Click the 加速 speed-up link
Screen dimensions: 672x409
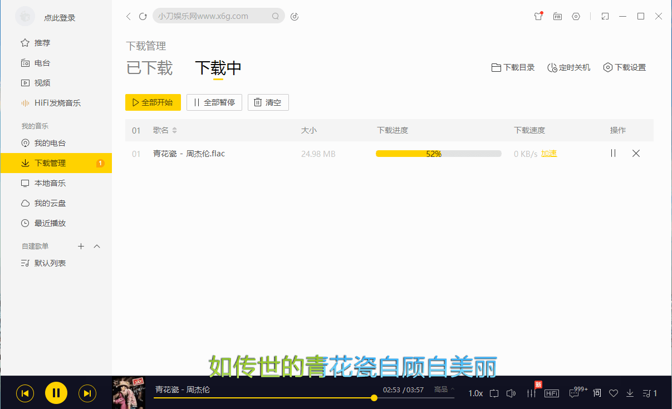(549, 153)
